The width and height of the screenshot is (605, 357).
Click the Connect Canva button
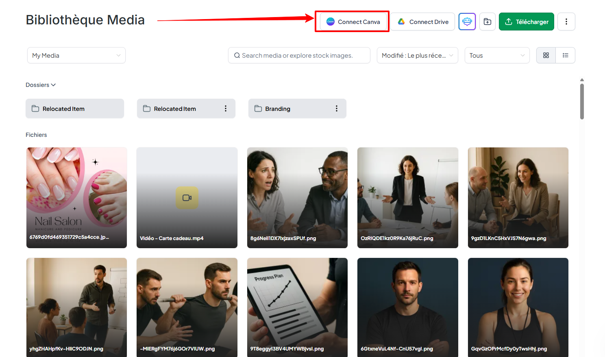point(353,22)
